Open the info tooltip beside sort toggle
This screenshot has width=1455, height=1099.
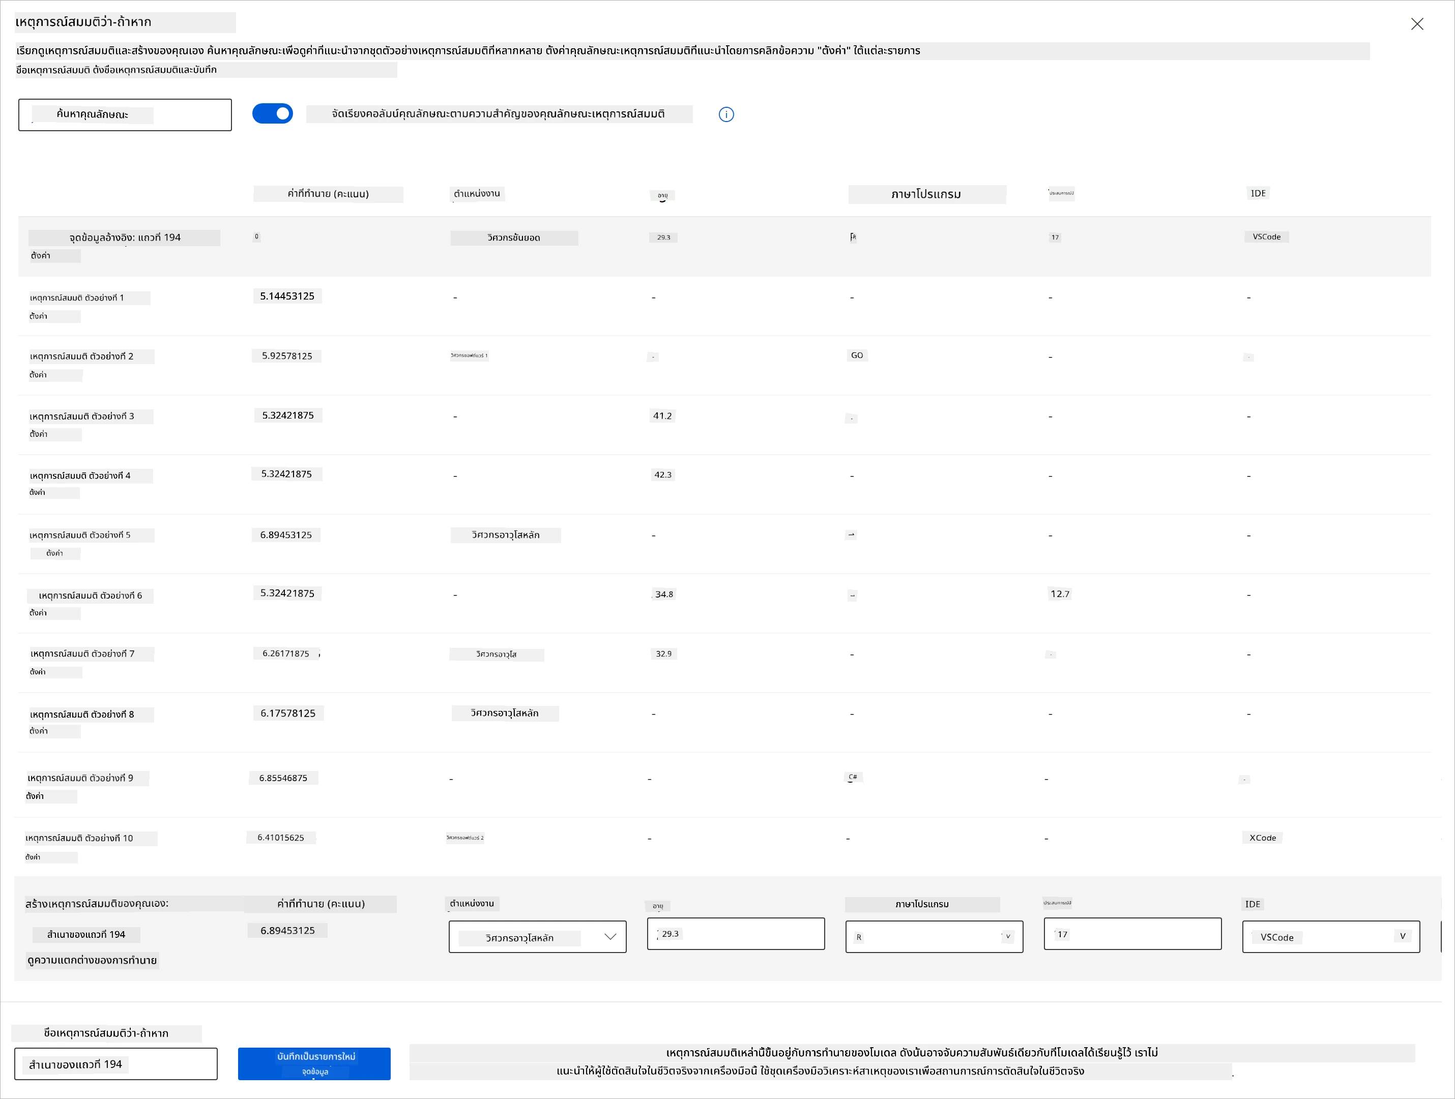coord(726,114)
